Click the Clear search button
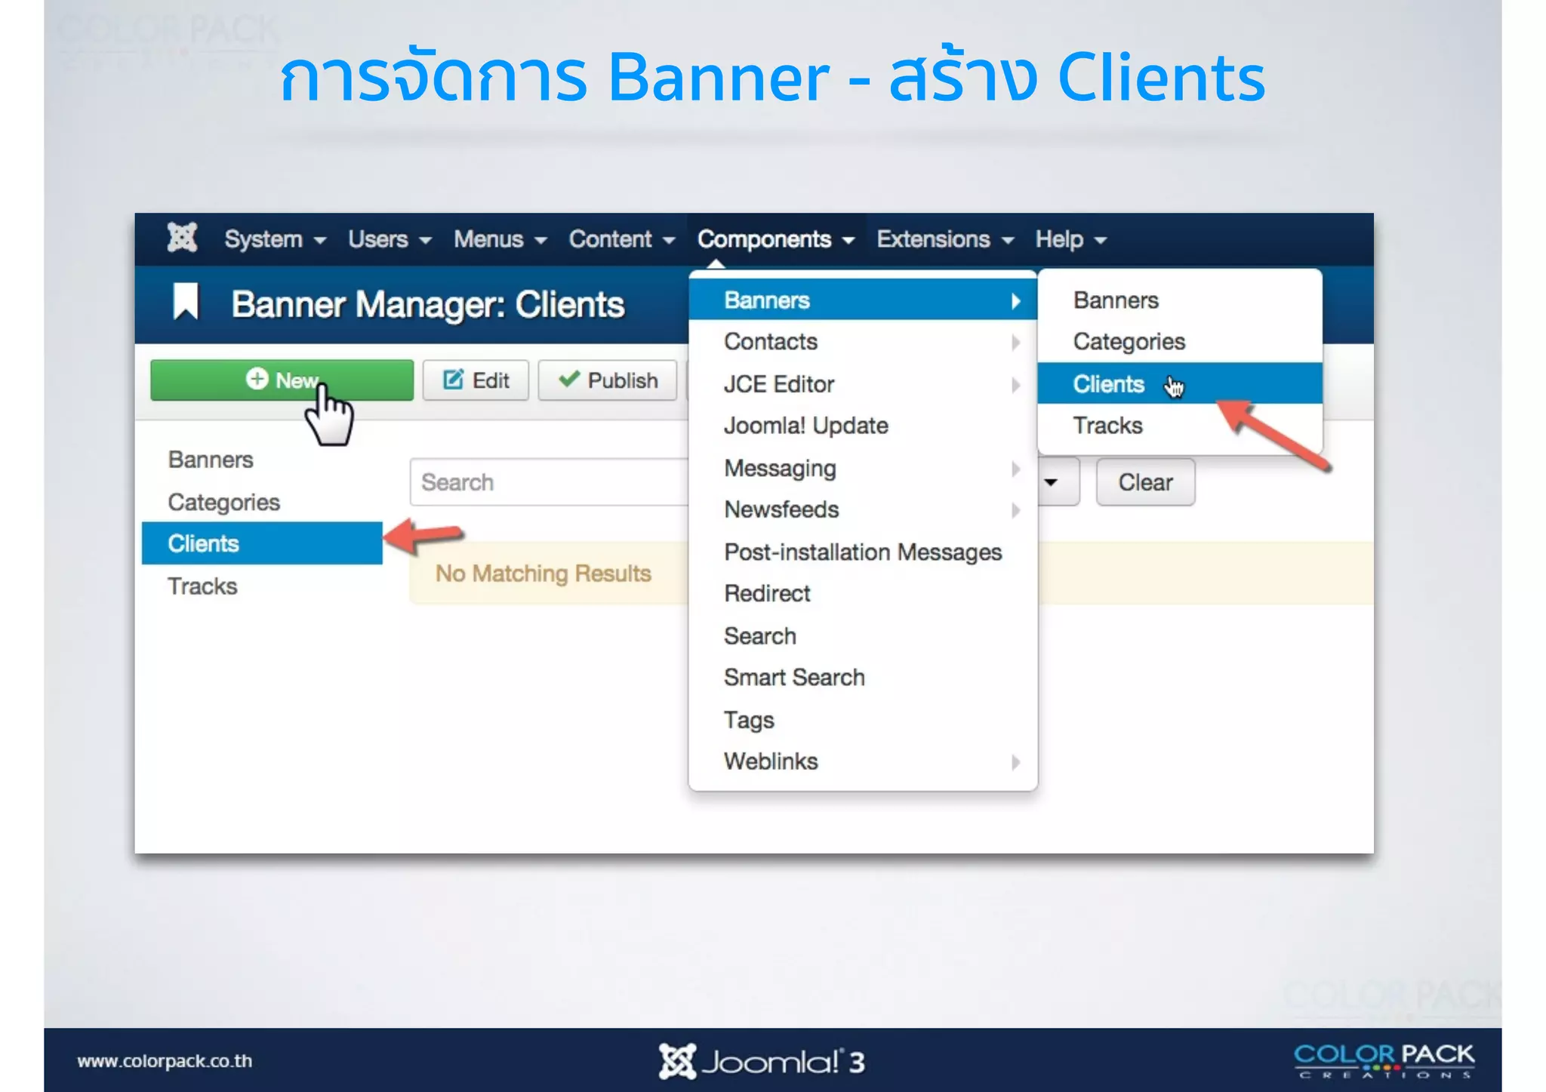The image size is (1546, 1092). [x=1145, y=482]
